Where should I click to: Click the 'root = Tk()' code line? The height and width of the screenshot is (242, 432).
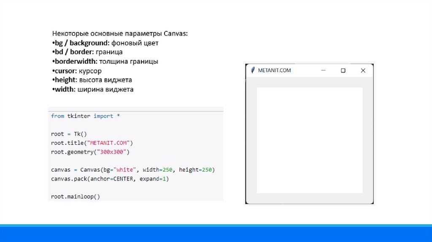click(68, 134)
